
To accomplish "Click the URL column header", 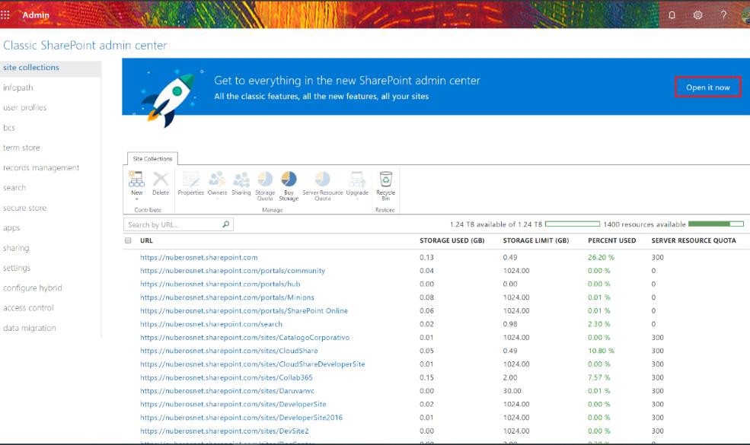I will 146,240.
